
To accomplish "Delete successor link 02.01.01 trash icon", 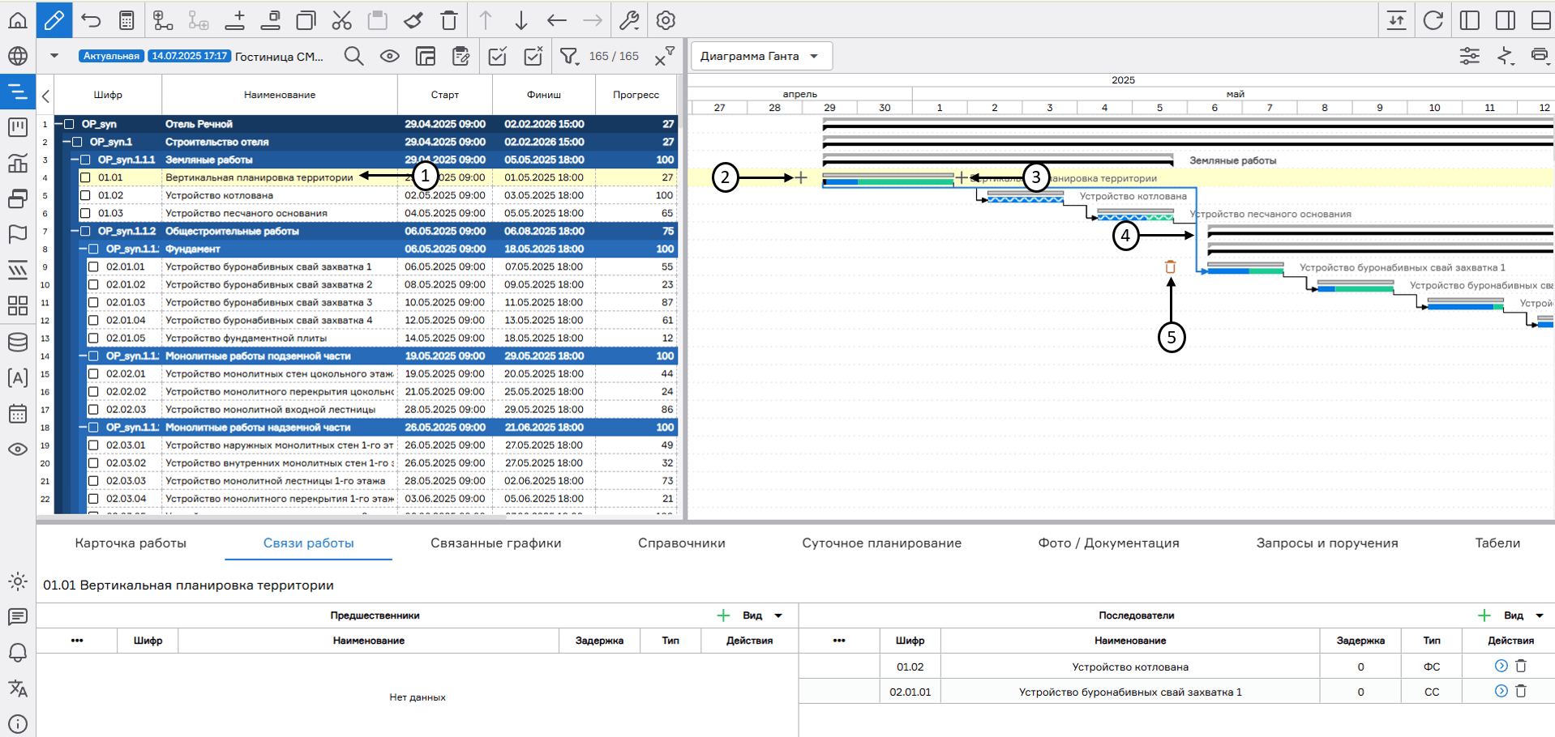I will pos(1521,692).
